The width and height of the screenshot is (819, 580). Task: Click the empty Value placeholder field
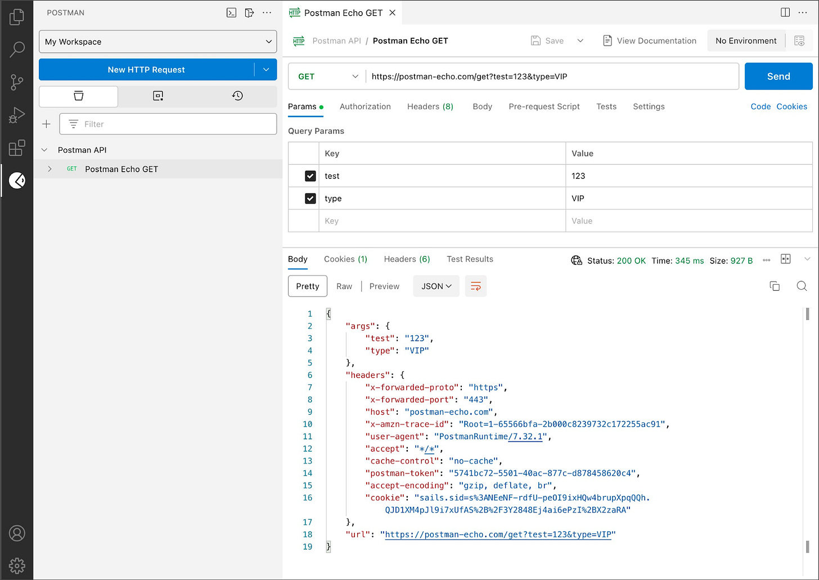coord(689,221)
